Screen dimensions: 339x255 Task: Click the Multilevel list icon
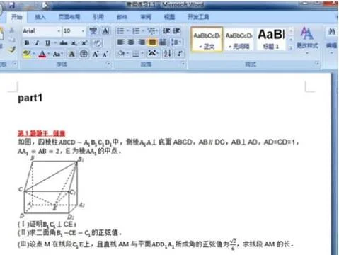152,31
